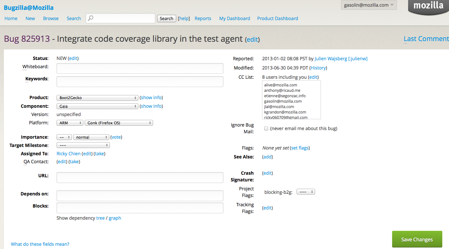Image resolution: width=449 pixels, height=249 pixels.
Task: Click into the Keywords field
Action: (140, 82)
